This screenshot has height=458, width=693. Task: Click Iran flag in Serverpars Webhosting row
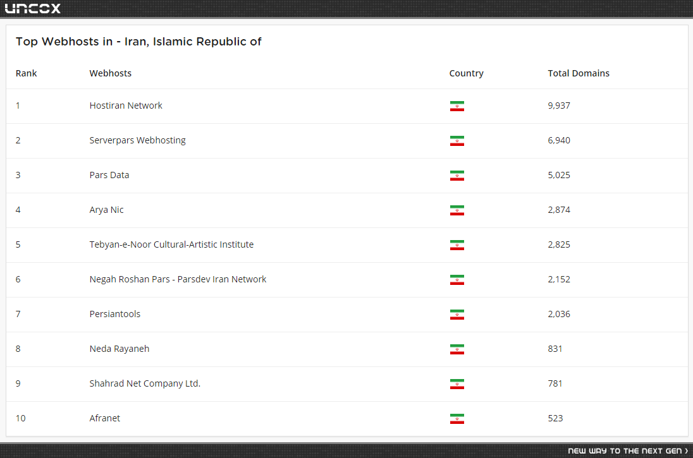pyautogui.click(x=457, y=141)
